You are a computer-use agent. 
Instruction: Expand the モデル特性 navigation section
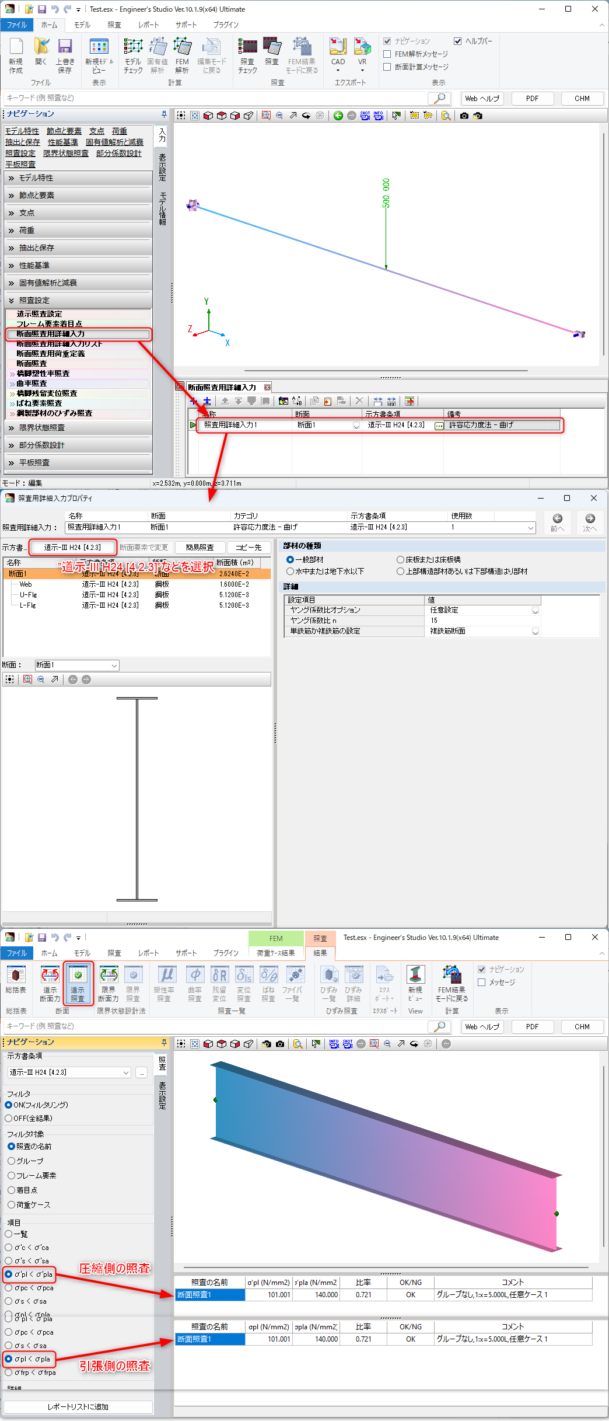78,178
